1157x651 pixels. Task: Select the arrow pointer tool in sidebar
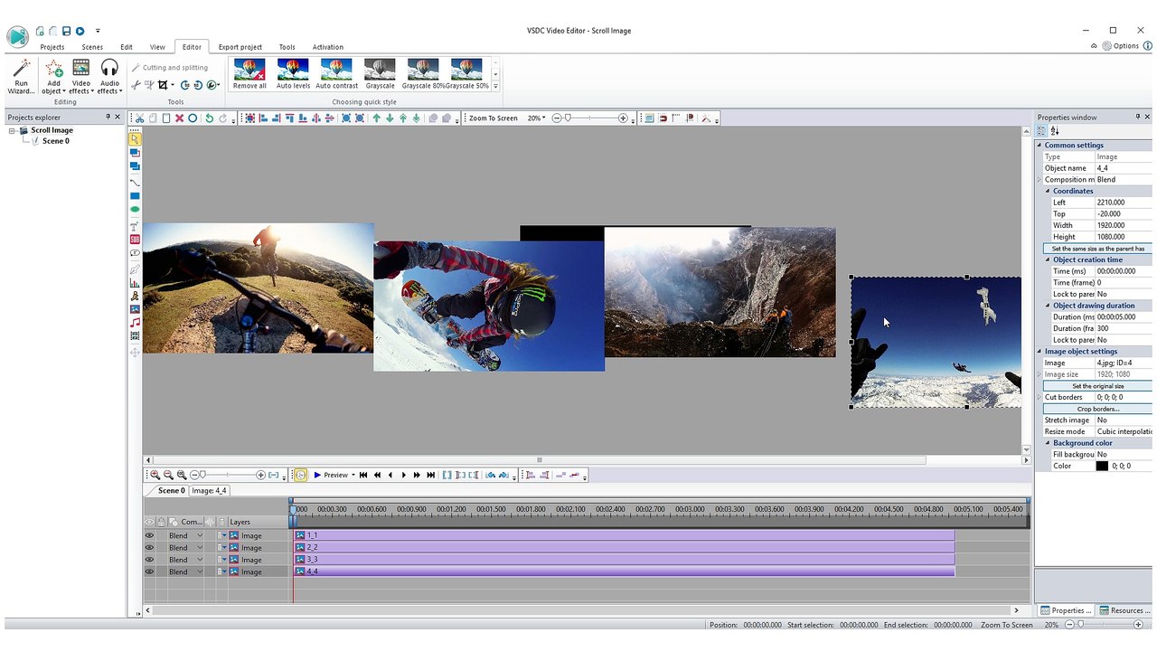point(135,139)
